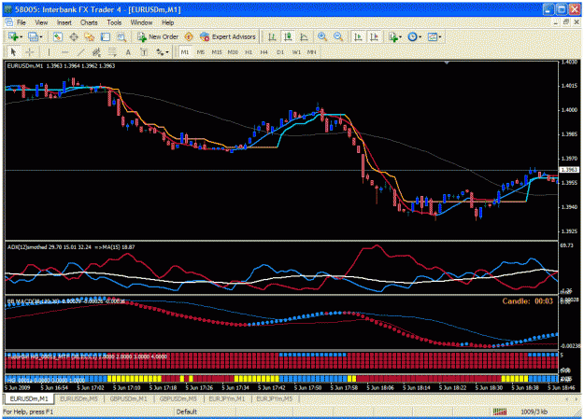Viewport: 584px width, 419px height.
Task: Switch to Bar Chart display
Action: click(x=272, y=36)
